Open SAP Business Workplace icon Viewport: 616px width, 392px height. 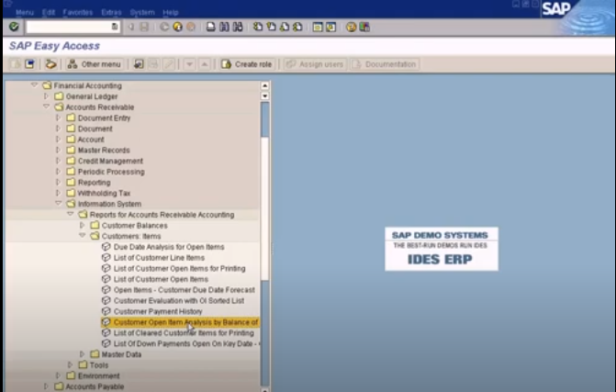[x=50, y=64]
